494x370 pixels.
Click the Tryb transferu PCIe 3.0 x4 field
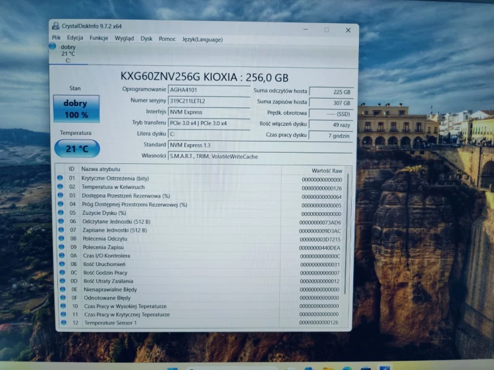click(209, 123)
